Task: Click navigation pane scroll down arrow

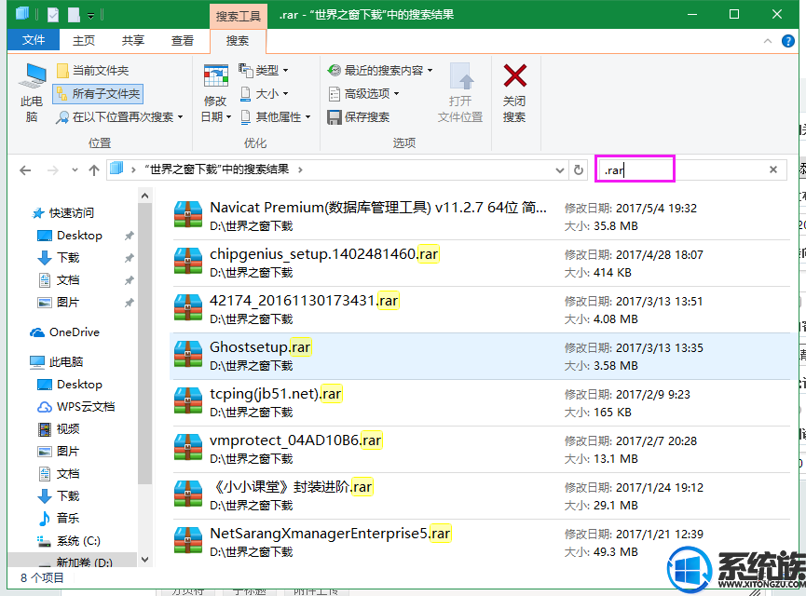Action: 145,560
